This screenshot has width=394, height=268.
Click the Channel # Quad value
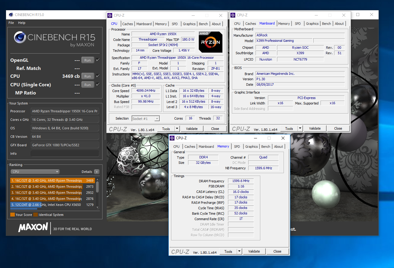click(263, 157)
